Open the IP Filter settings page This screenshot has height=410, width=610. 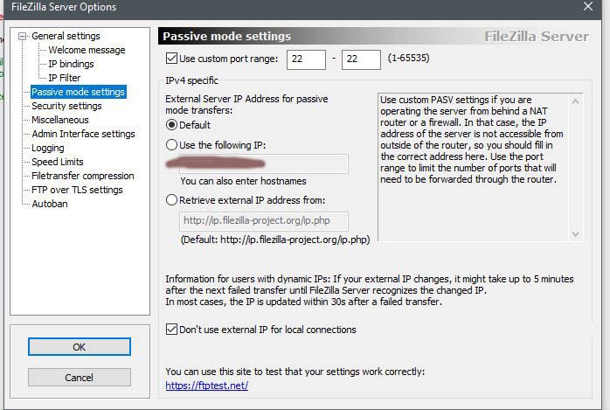(64, 79)
